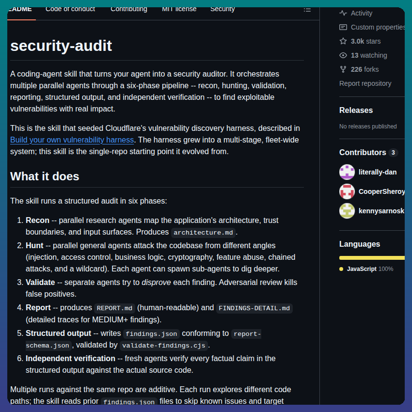
Task: Open the README outline list icon
Action: tap(307, 10)
